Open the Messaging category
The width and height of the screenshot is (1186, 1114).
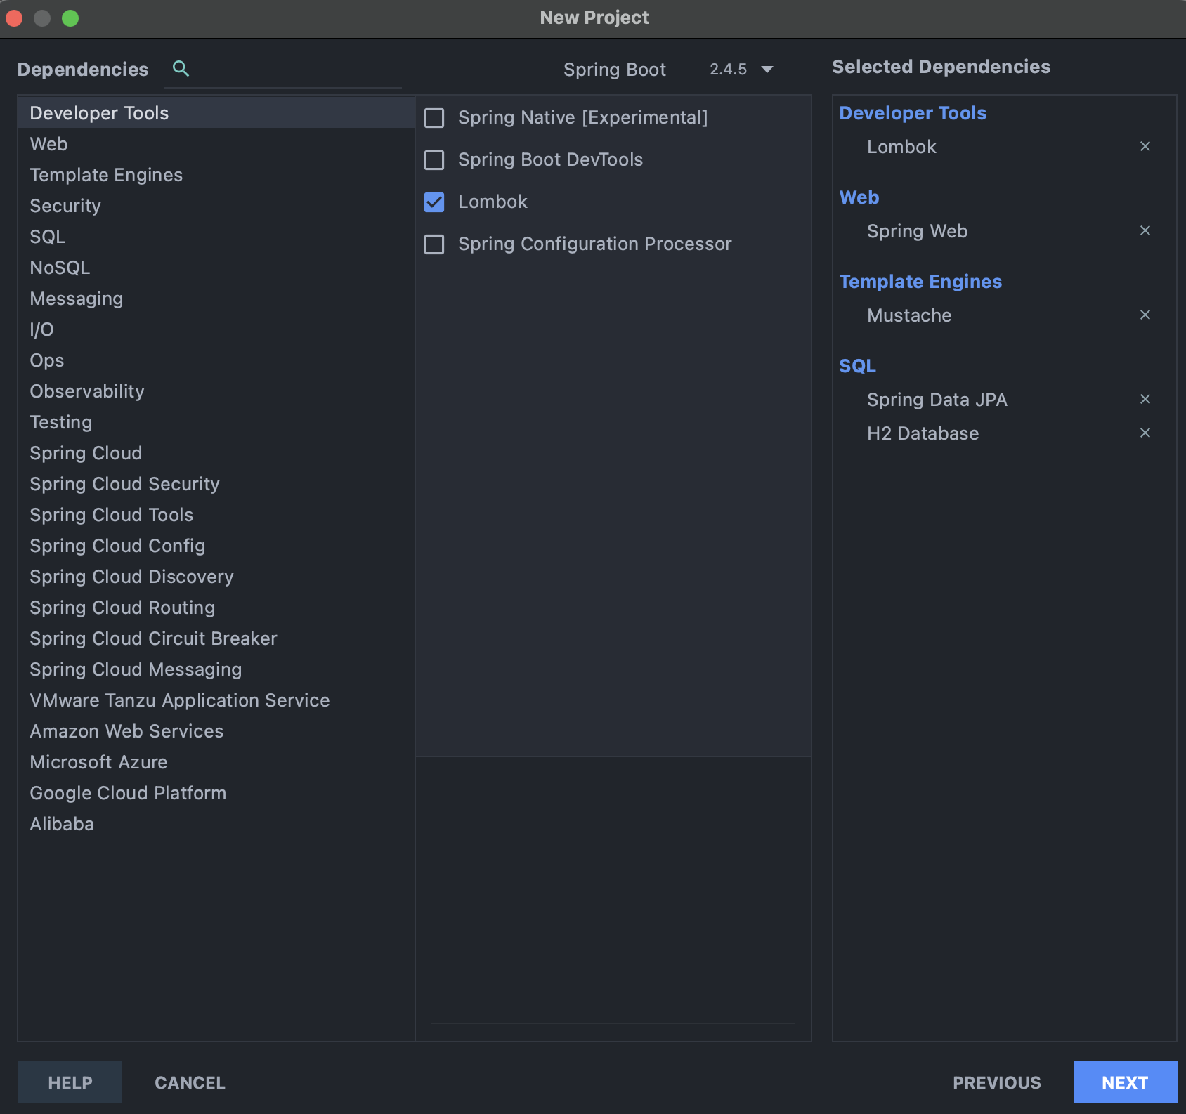pyautogui.click(x=216, y=299)
